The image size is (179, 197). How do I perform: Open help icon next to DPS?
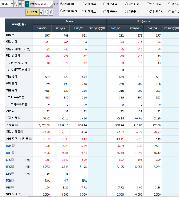13,173
